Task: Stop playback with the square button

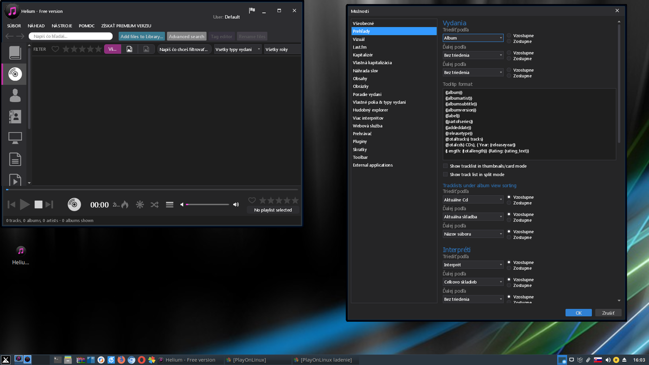Action: click(x=39, y=205)
